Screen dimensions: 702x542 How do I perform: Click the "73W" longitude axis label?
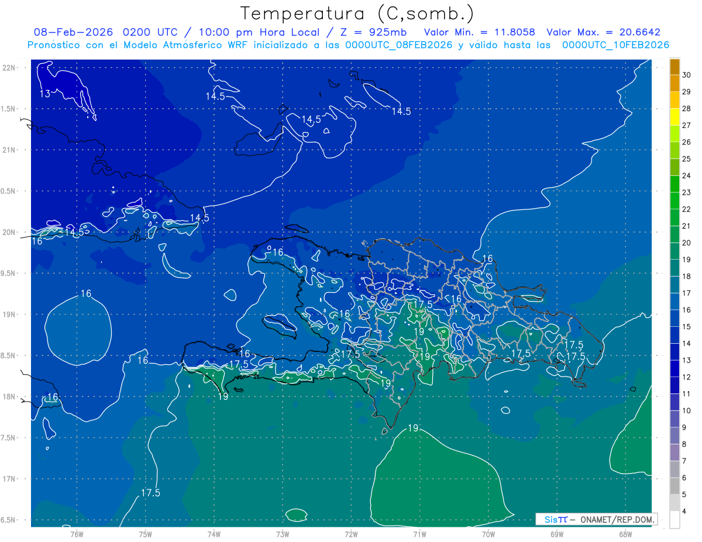(283, 534)
